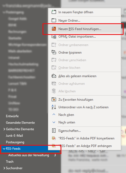
Task: Open the Aktuelles aus der Verwaltung feed folder
Action: [29, 155]
